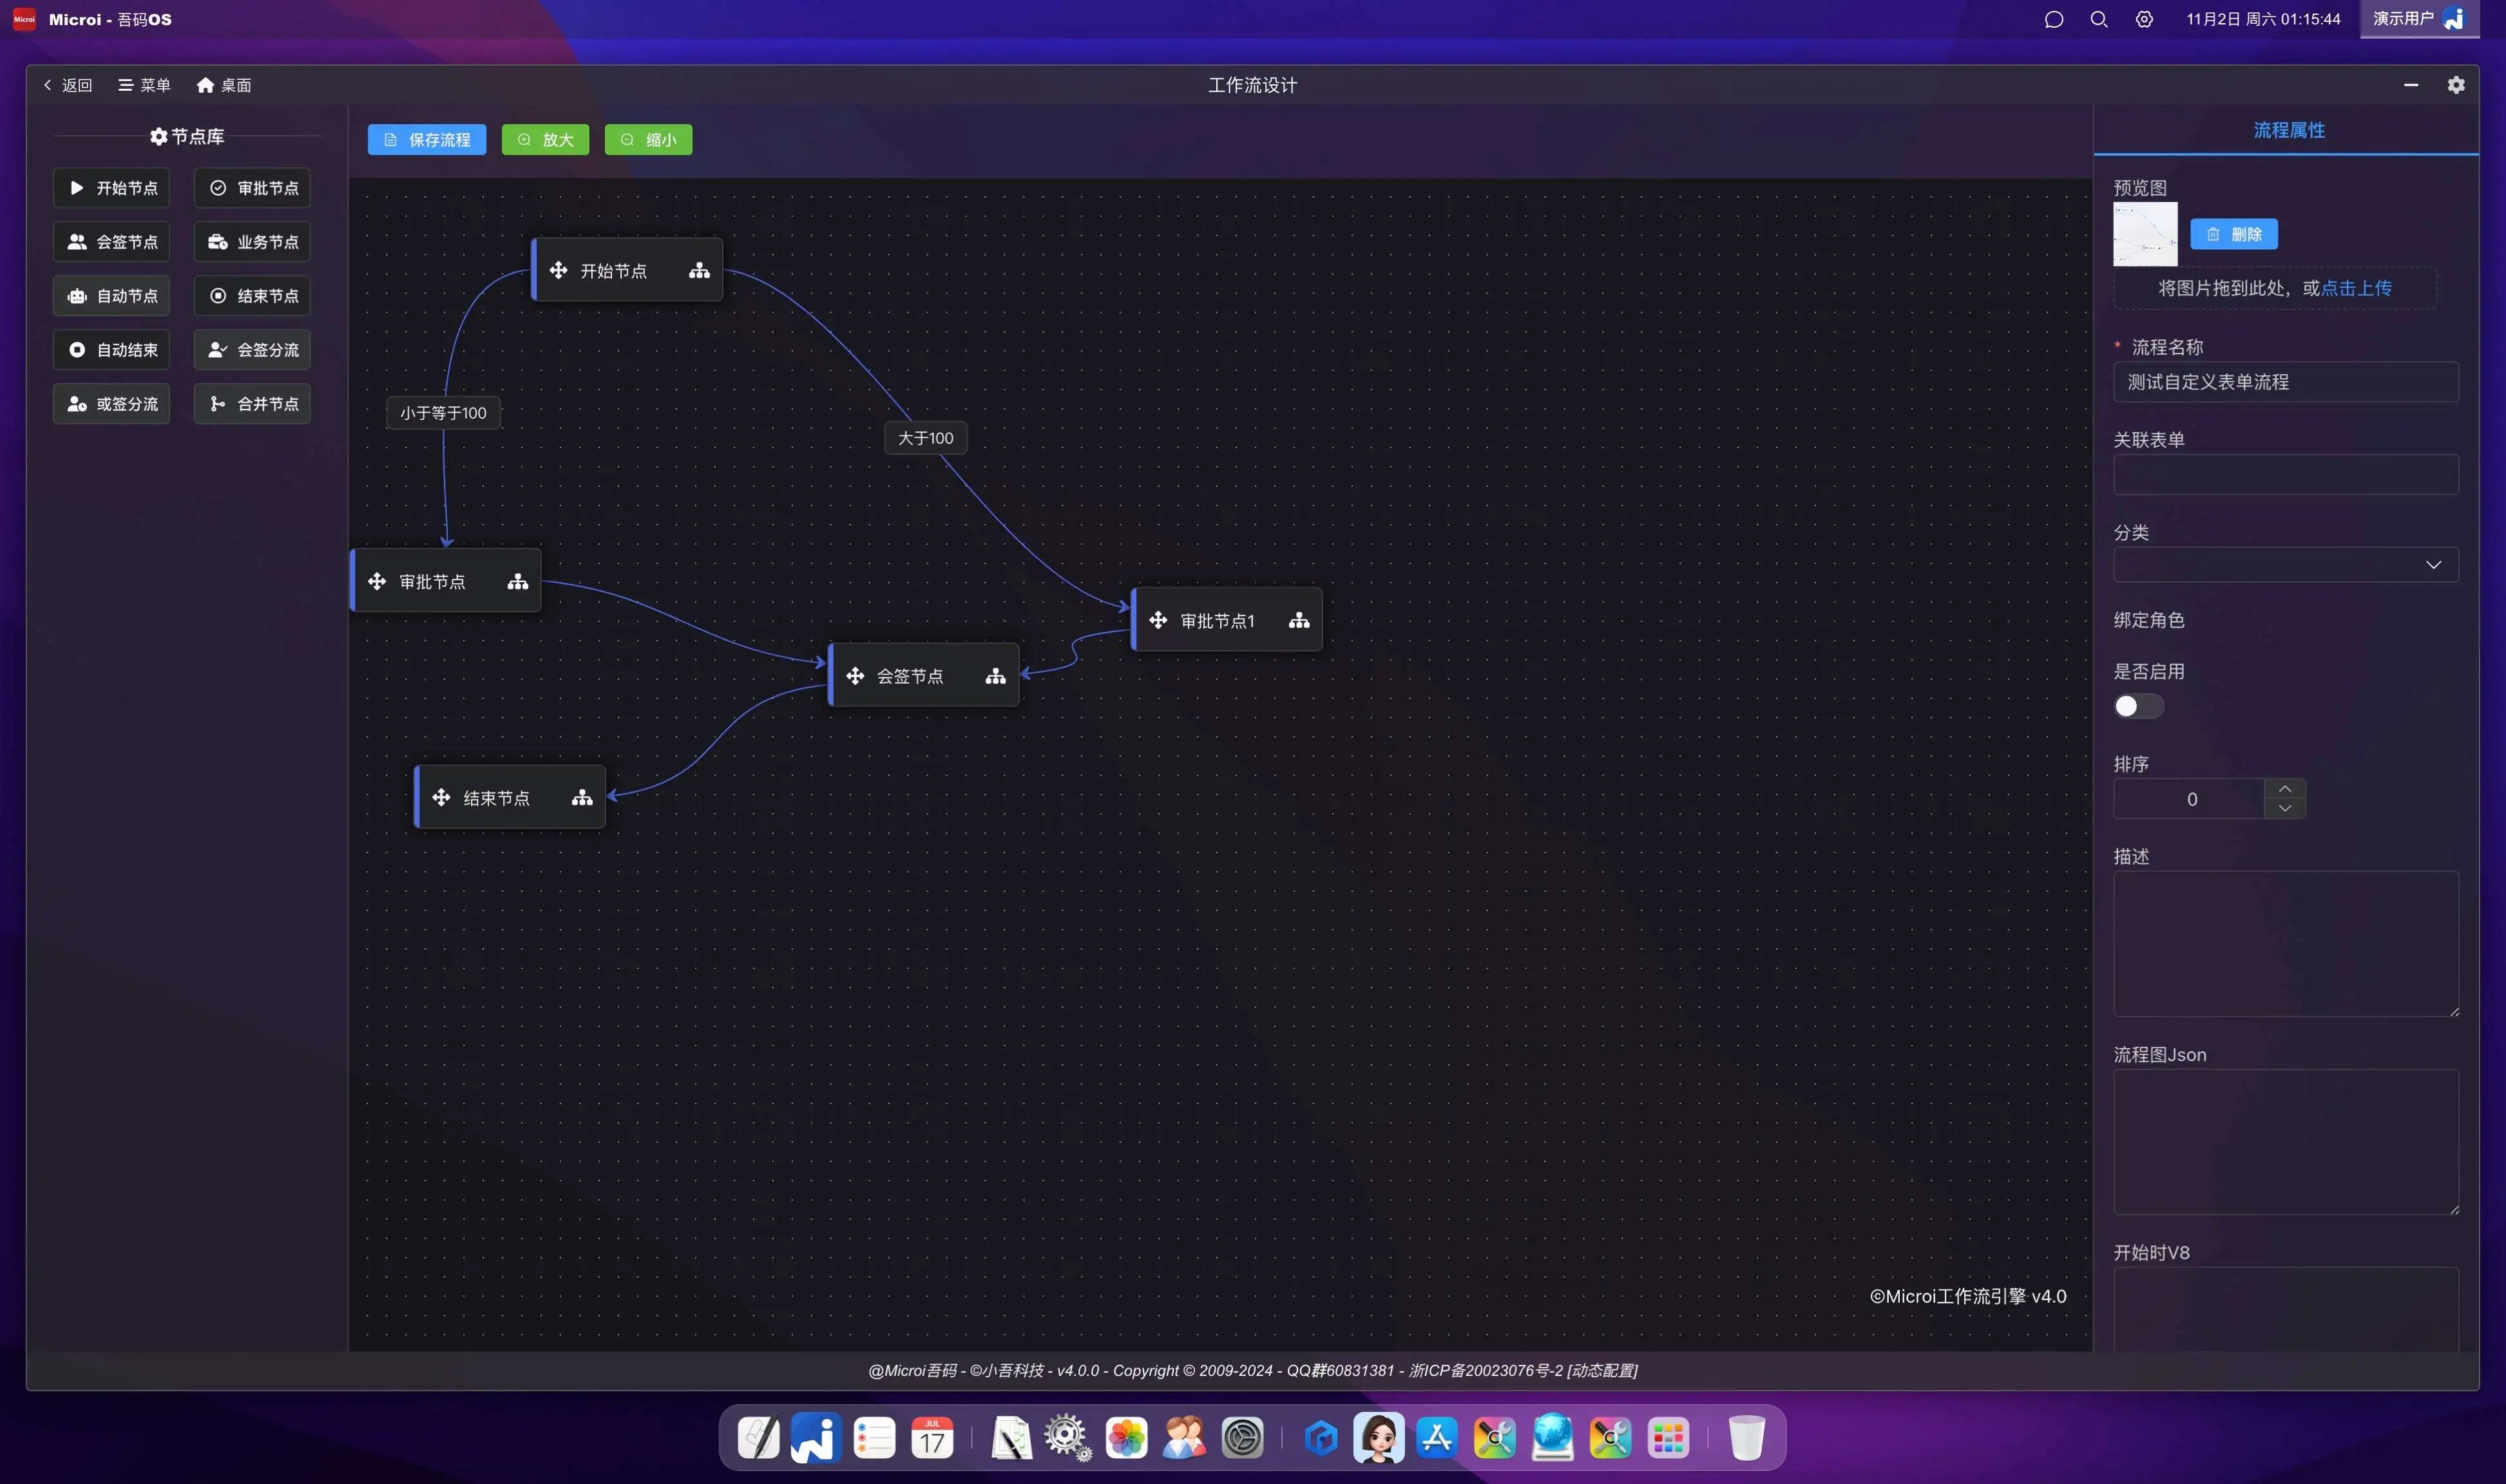Open the window settings gear icon
This screenshot has height=1484, width=2506.
pos(2455,85)
